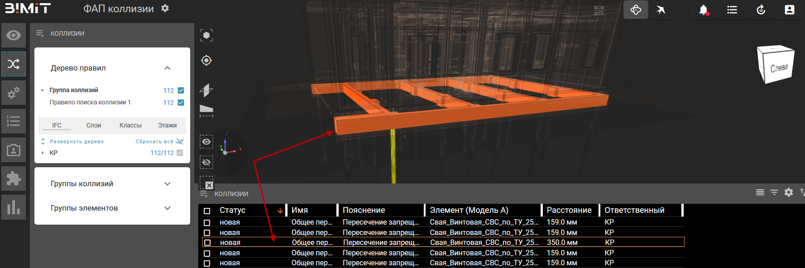
Task: Open the bar chart statistics icon
Action: 14,207
